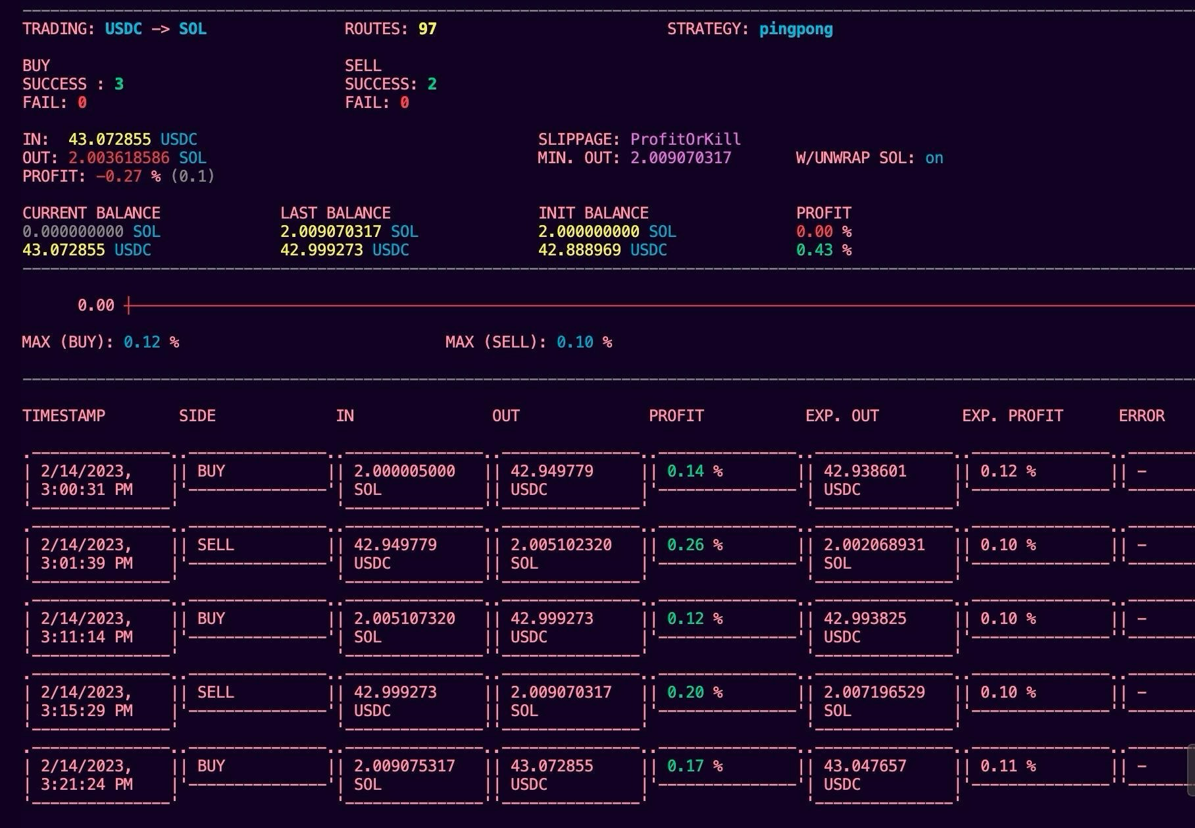Select the EXP. PROFIT column header
Viewport: 1195px width, 828px height.
pyautogui.click(x=1012, y=416)
